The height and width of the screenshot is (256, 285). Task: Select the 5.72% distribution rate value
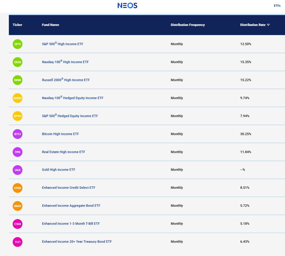(x=245, y=206)
